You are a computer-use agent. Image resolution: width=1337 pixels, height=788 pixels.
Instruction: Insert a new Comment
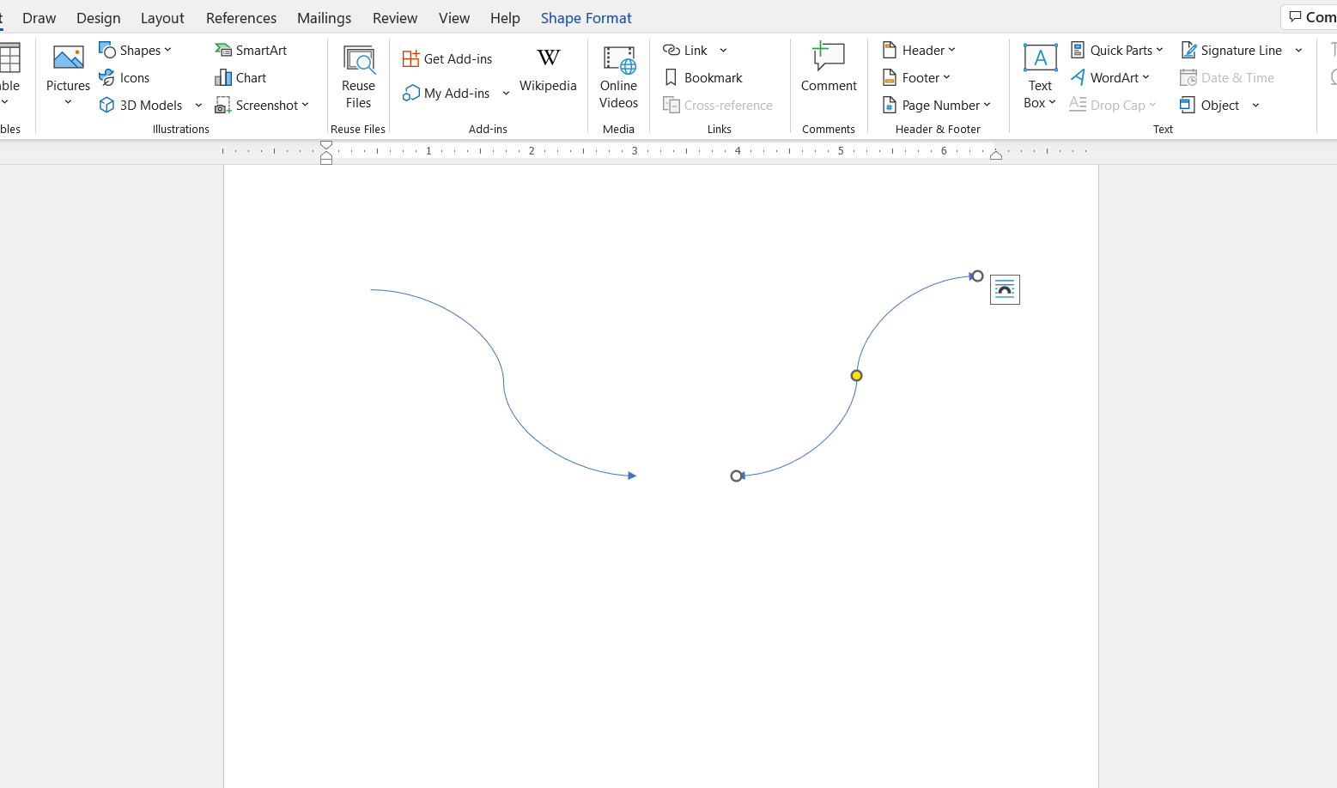[829, 69]
